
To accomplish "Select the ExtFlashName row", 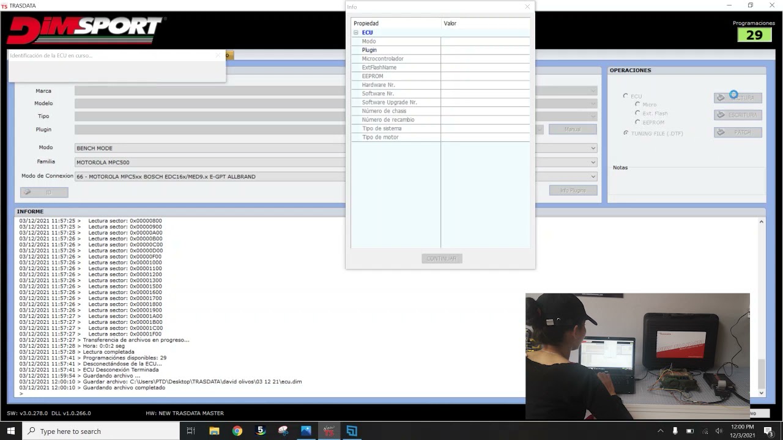I will pos(440,67).
